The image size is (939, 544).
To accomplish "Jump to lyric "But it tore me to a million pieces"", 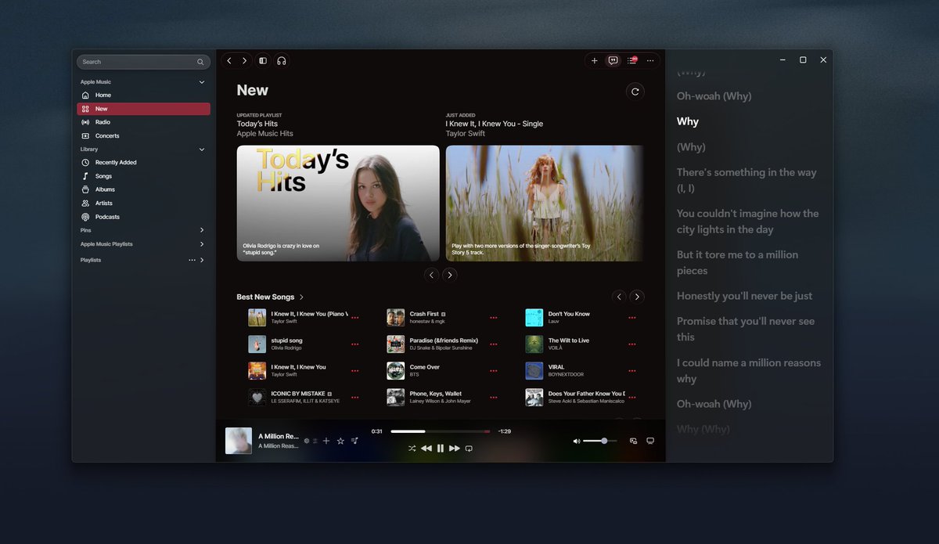I will coord(737,263).
